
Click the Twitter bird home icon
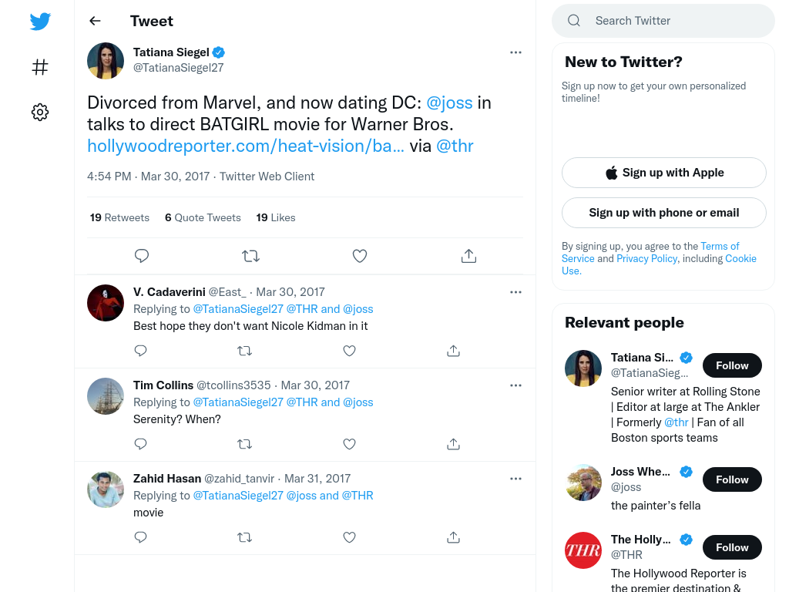[x=40, y=21]
